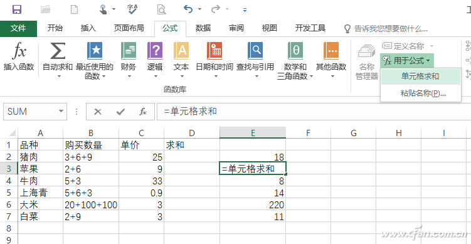
Task: Click the 定义名称 button
Action: (x=408, y=46)
